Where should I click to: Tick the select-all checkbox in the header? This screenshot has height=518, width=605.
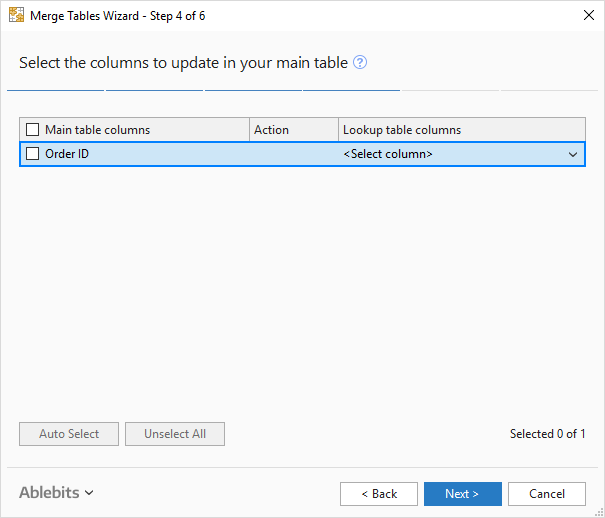(x=33, y=130)
